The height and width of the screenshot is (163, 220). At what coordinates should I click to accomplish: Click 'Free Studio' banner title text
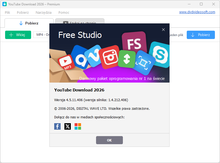pyautogui.click(x=80, y=35)
